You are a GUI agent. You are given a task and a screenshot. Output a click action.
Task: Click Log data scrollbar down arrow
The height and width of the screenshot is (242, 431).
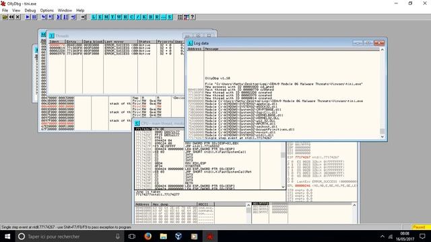pos(382,136)
